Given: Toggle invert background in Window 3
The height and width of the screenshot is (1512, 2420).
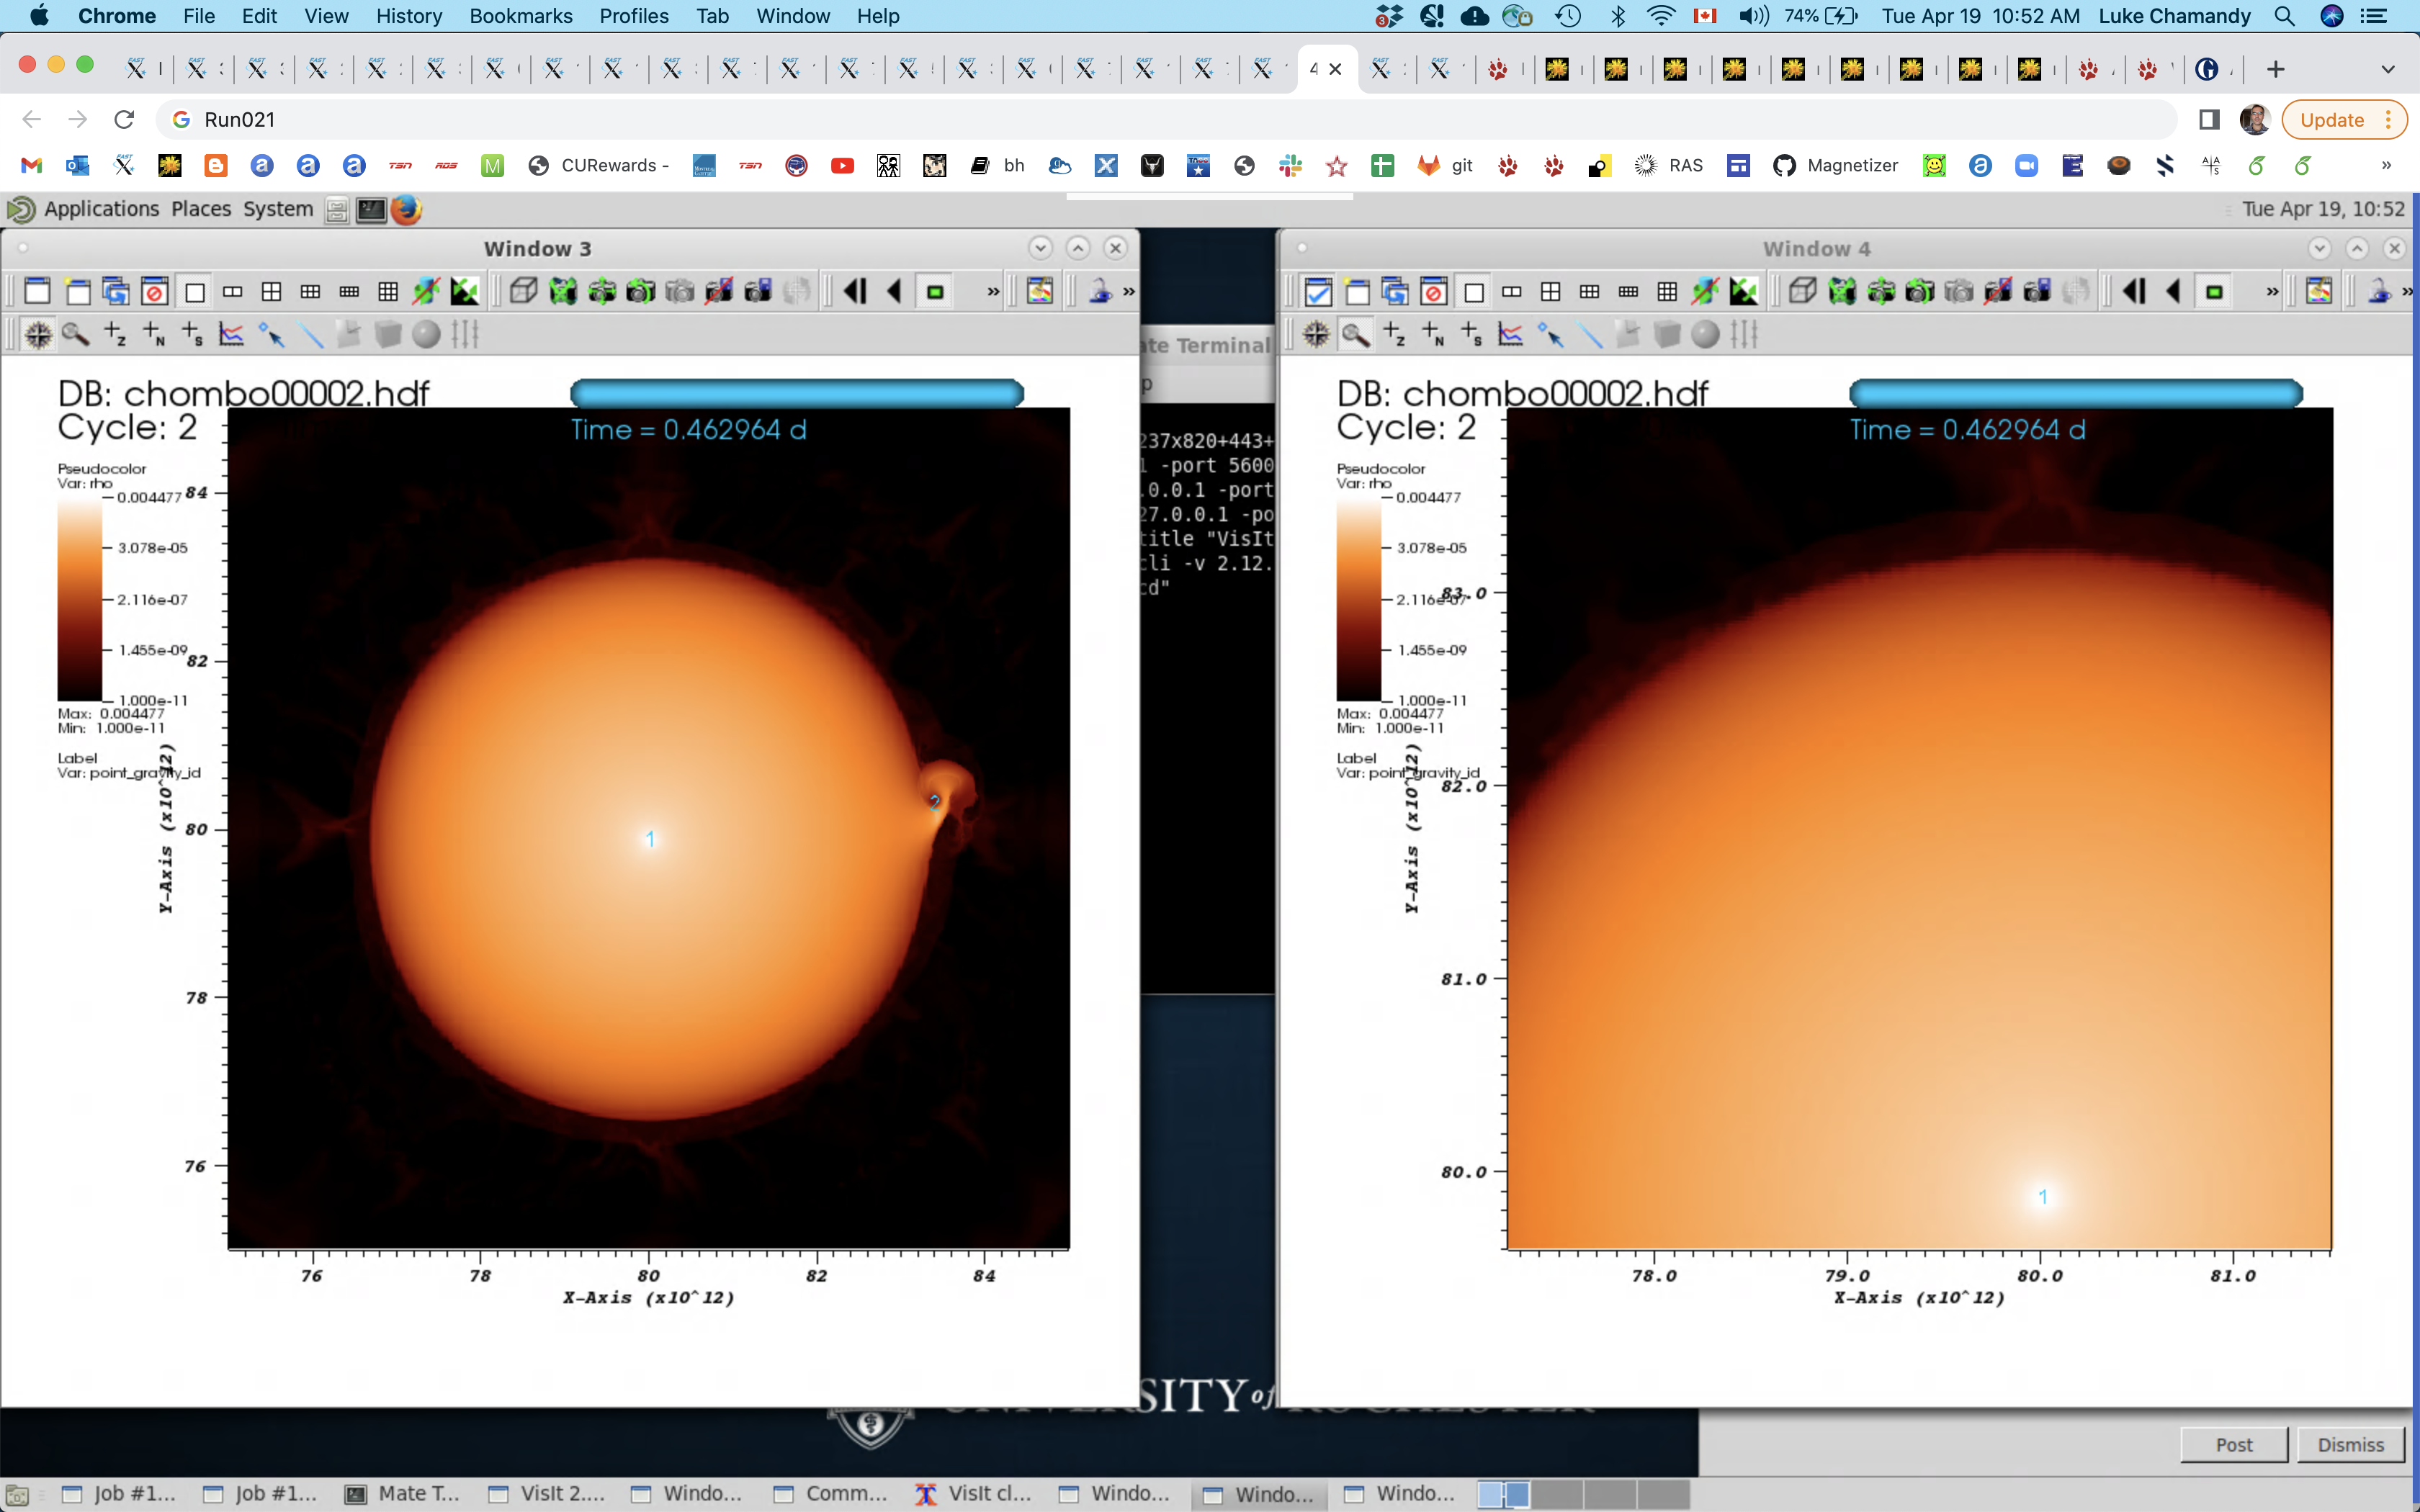Looking at the screenshot, I should point(464,292).
